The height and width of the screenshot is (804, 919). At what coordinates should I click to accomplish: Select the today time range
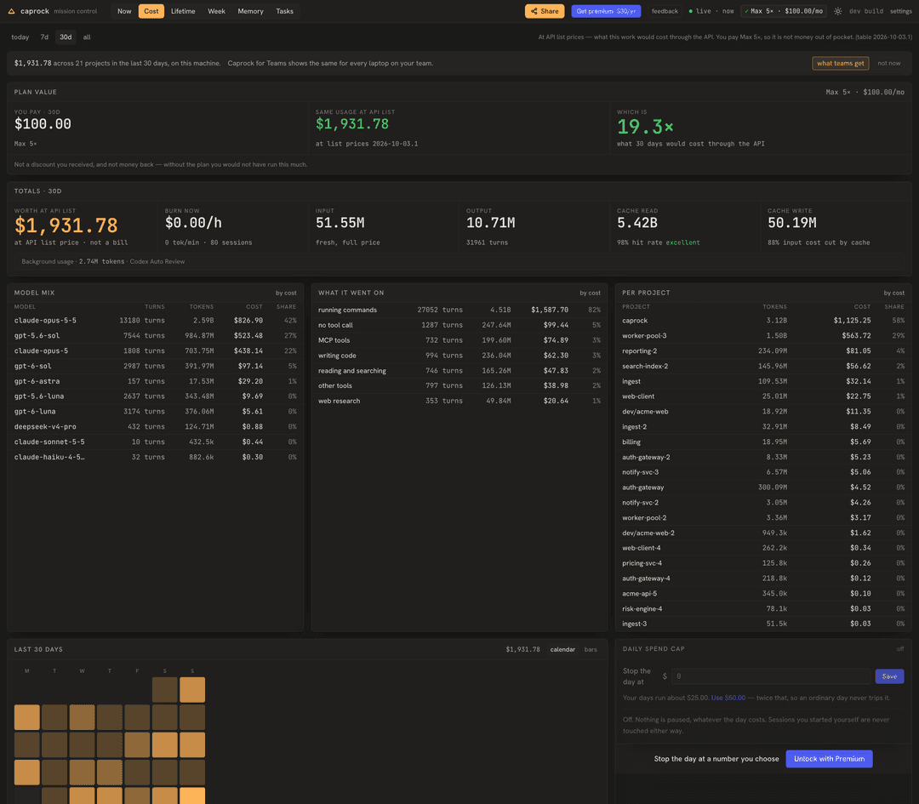(20, 37)
